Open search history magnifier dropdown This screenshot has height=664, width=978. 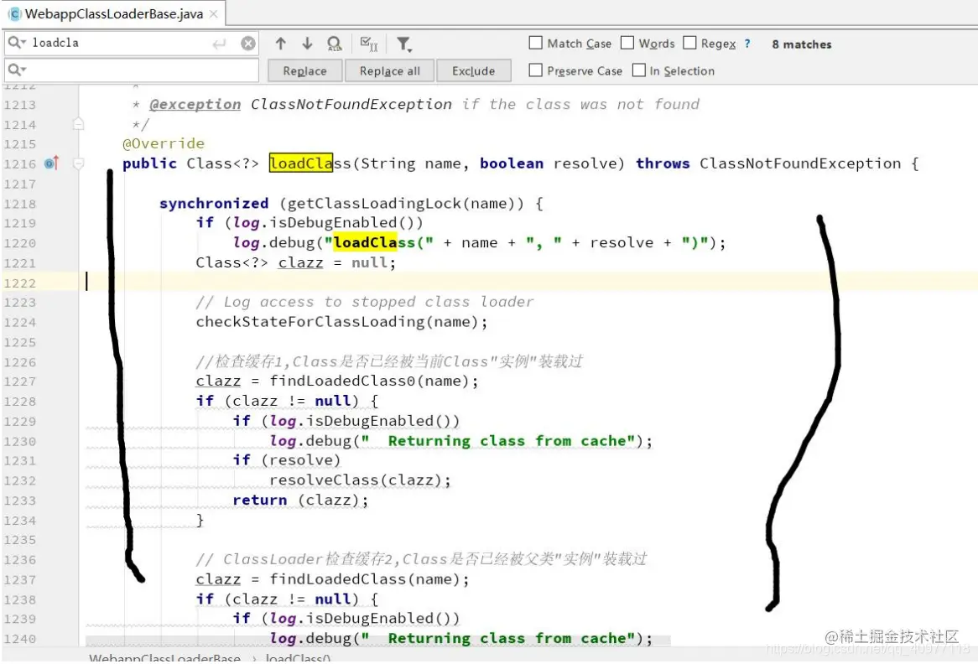[x=17, y=43]
